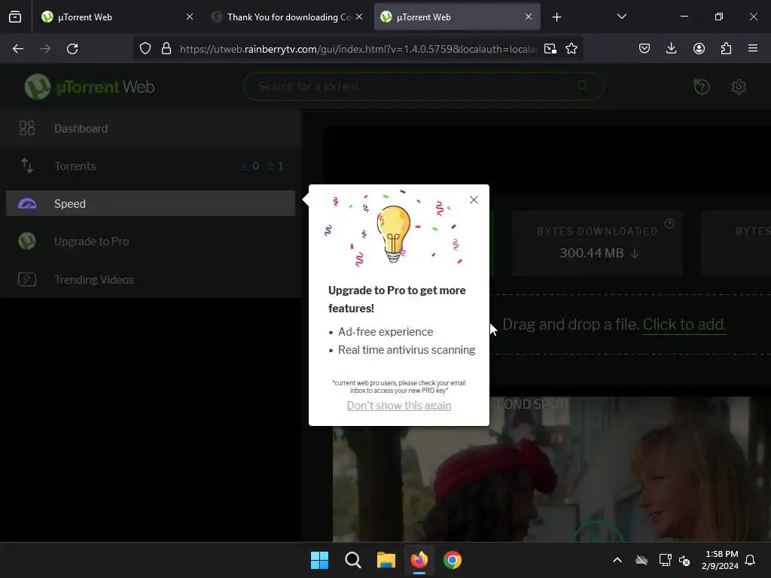Click the Trending Videos lightning icon
This screenshot has height=578, width=771.
click(x=27, y=279)
